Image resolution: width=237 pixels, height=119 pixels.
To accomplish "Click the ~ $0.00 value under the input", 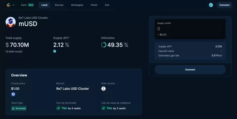I will pyautogui.click(x=162, y=35).
